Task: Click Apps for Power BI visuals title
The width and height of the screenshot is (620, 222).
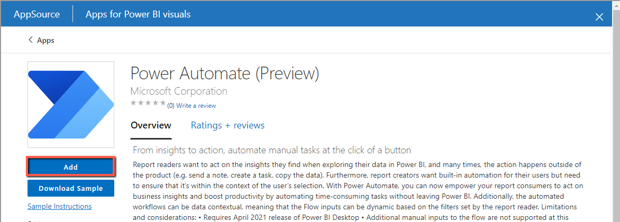Action: (138, 15)
